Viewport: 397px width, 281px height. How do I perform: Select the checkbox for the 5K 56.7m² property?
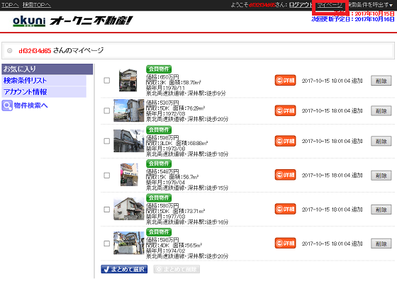[107, 175]
